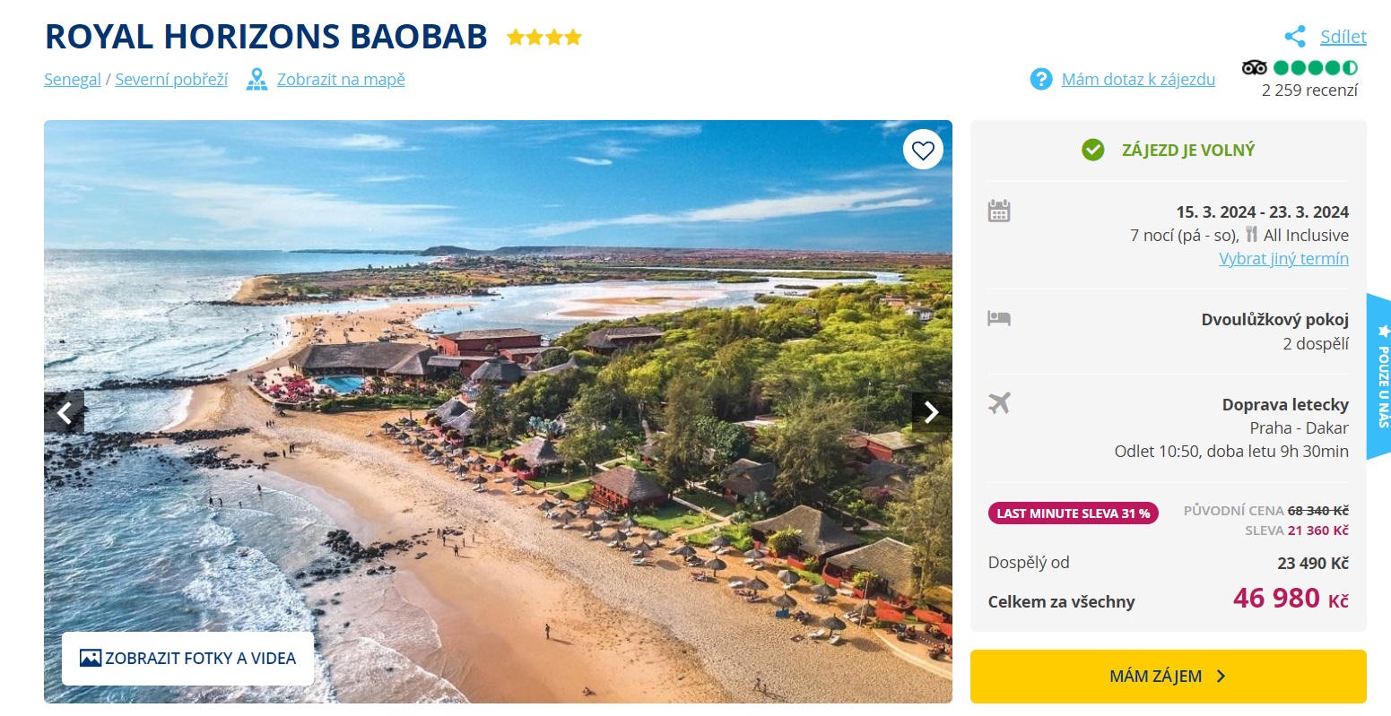This screenshot has width=1391, height=716.
Task: Click the TripAdvisor owl rating icon
Action: pos(1254,67)
